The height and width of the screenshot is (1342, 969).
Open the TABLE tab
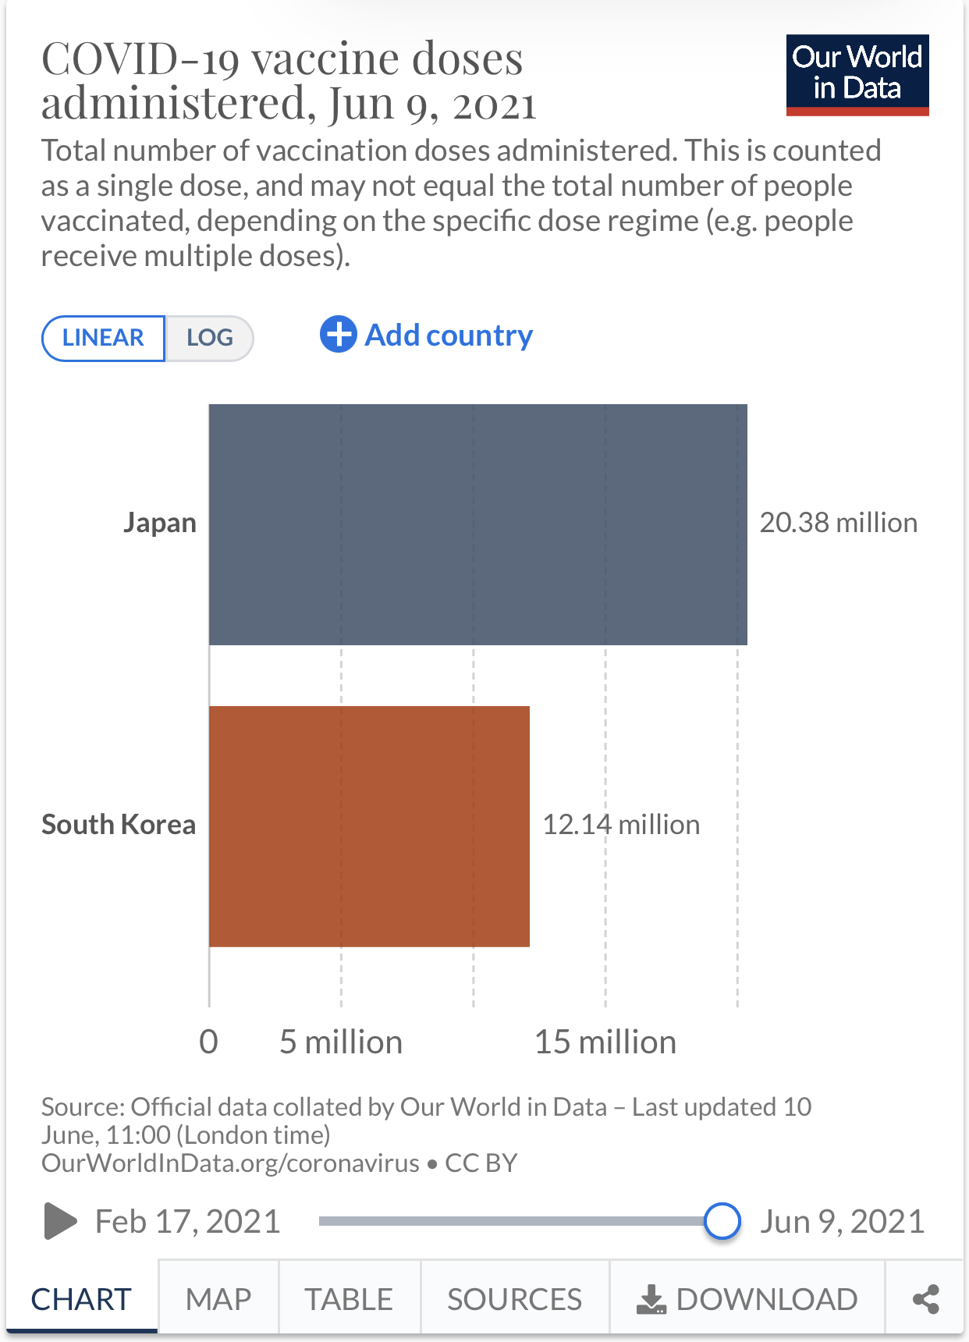tap(349, 1299)
